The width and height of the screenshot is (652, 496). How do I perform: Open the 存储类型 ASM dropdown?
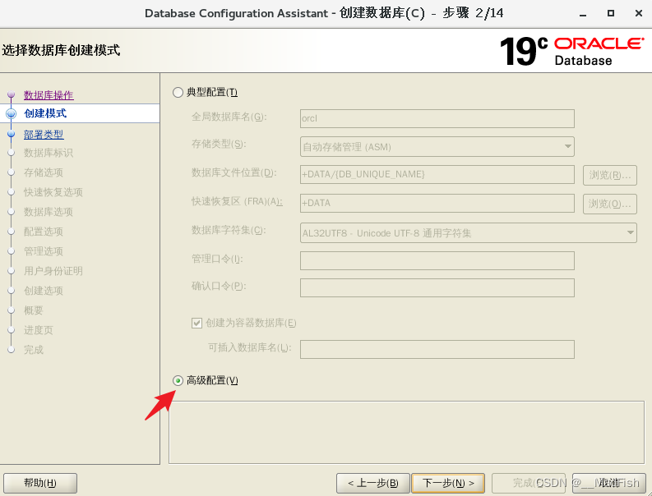[437, 147]
